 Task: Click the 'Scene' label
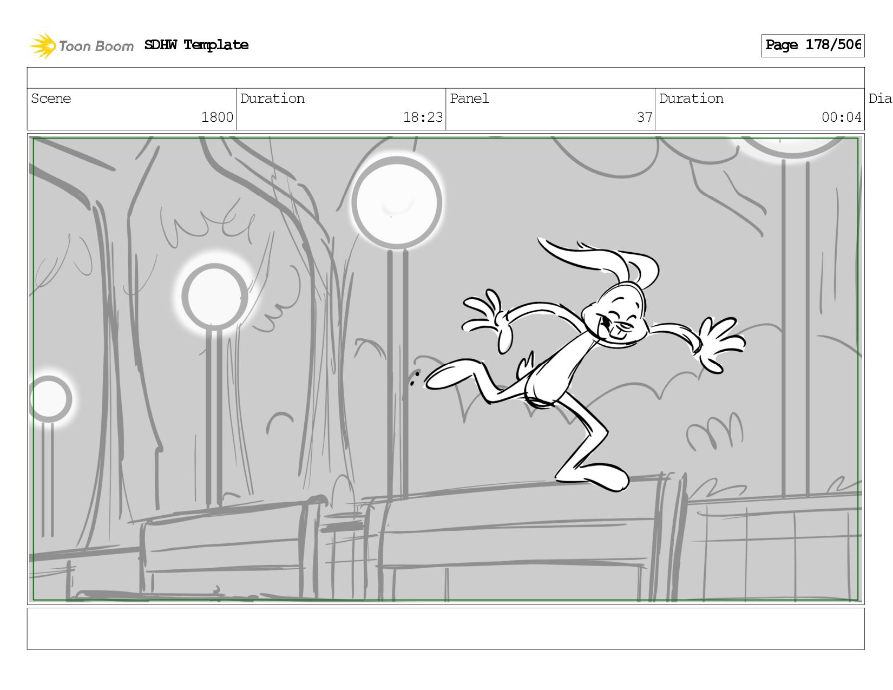(51, 98)
